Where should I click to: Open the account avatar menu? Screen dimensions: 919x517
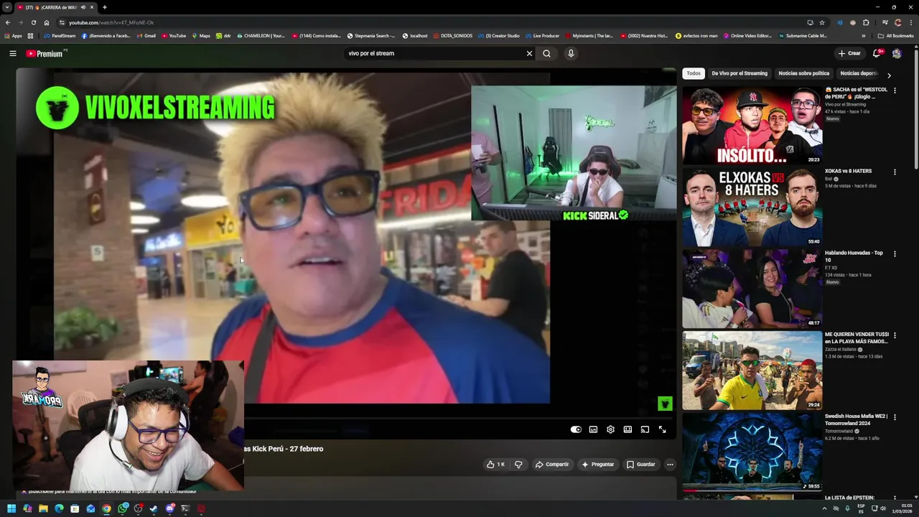(897, 53)
